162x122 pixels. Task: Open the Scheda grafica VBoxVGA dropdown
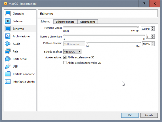coord(72,51)
